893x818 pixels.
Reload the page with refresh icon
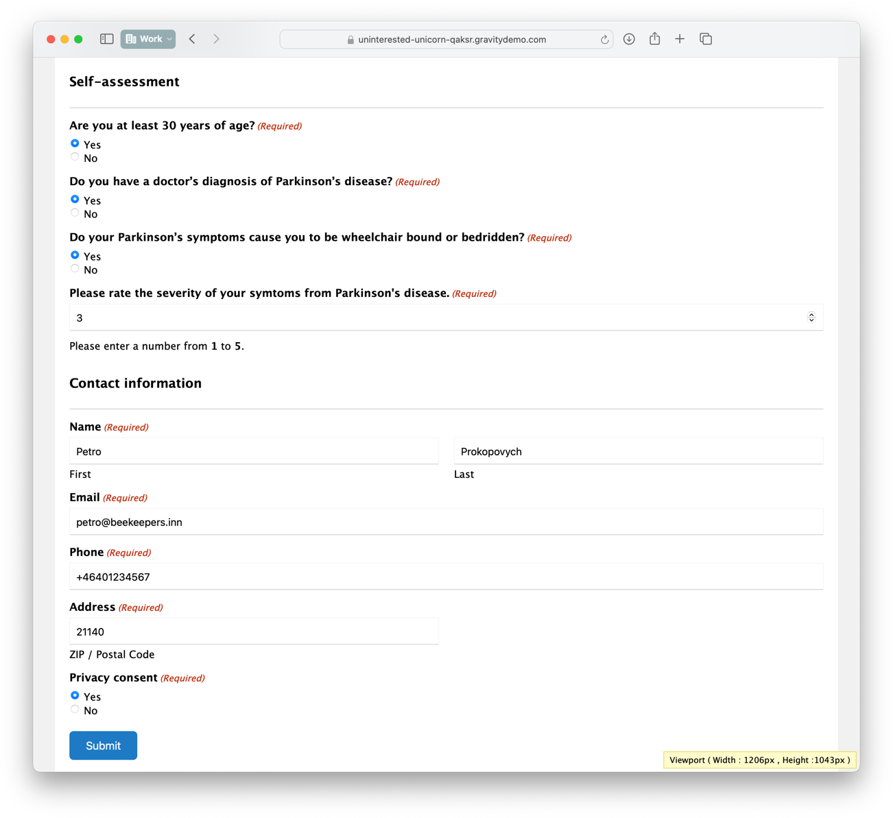[x=604, y=40]
